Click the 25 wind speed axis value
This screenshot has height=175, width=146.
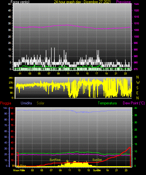(9, 37)
